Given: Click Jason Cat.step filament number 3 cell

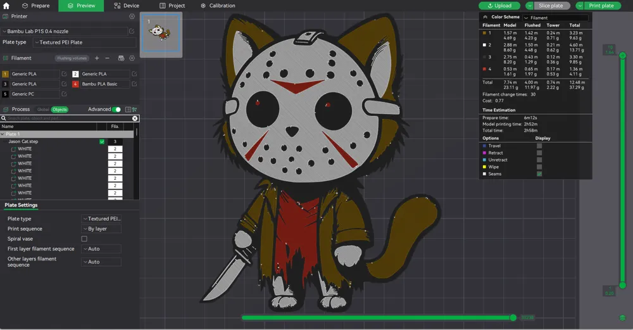Looking at the screenshot, I should [115, 142].
